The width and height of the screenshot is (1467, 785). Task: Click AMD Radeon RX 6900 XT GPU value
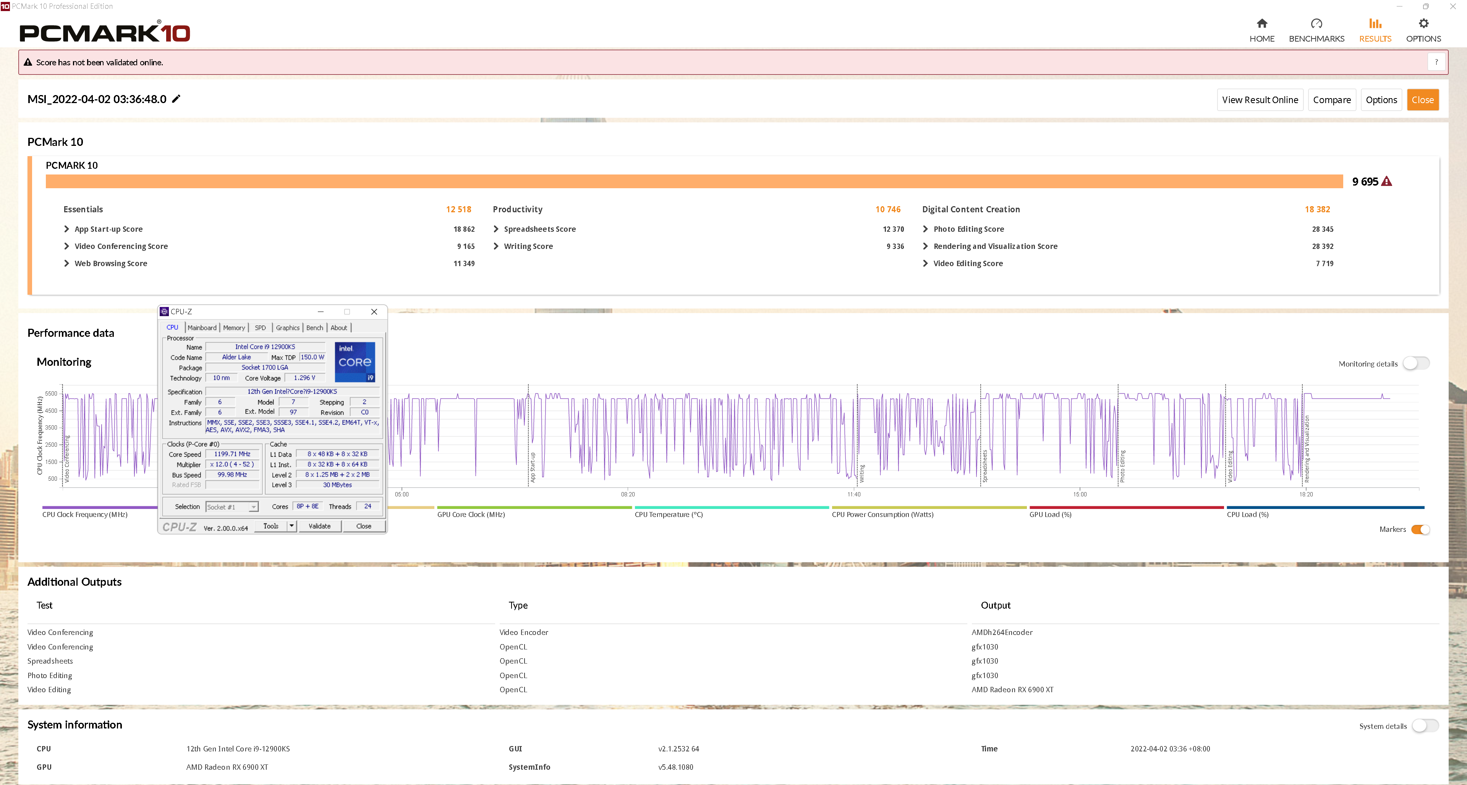click(227, 767)
